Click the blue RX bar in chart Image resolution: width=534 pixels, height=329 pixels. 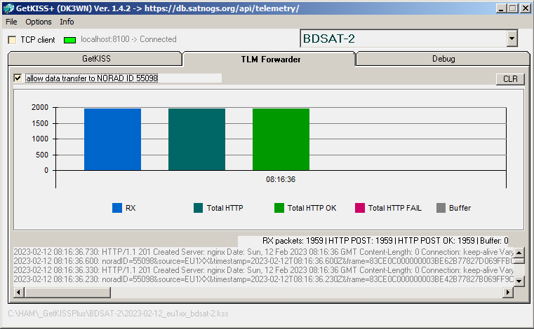click(112, 139)
